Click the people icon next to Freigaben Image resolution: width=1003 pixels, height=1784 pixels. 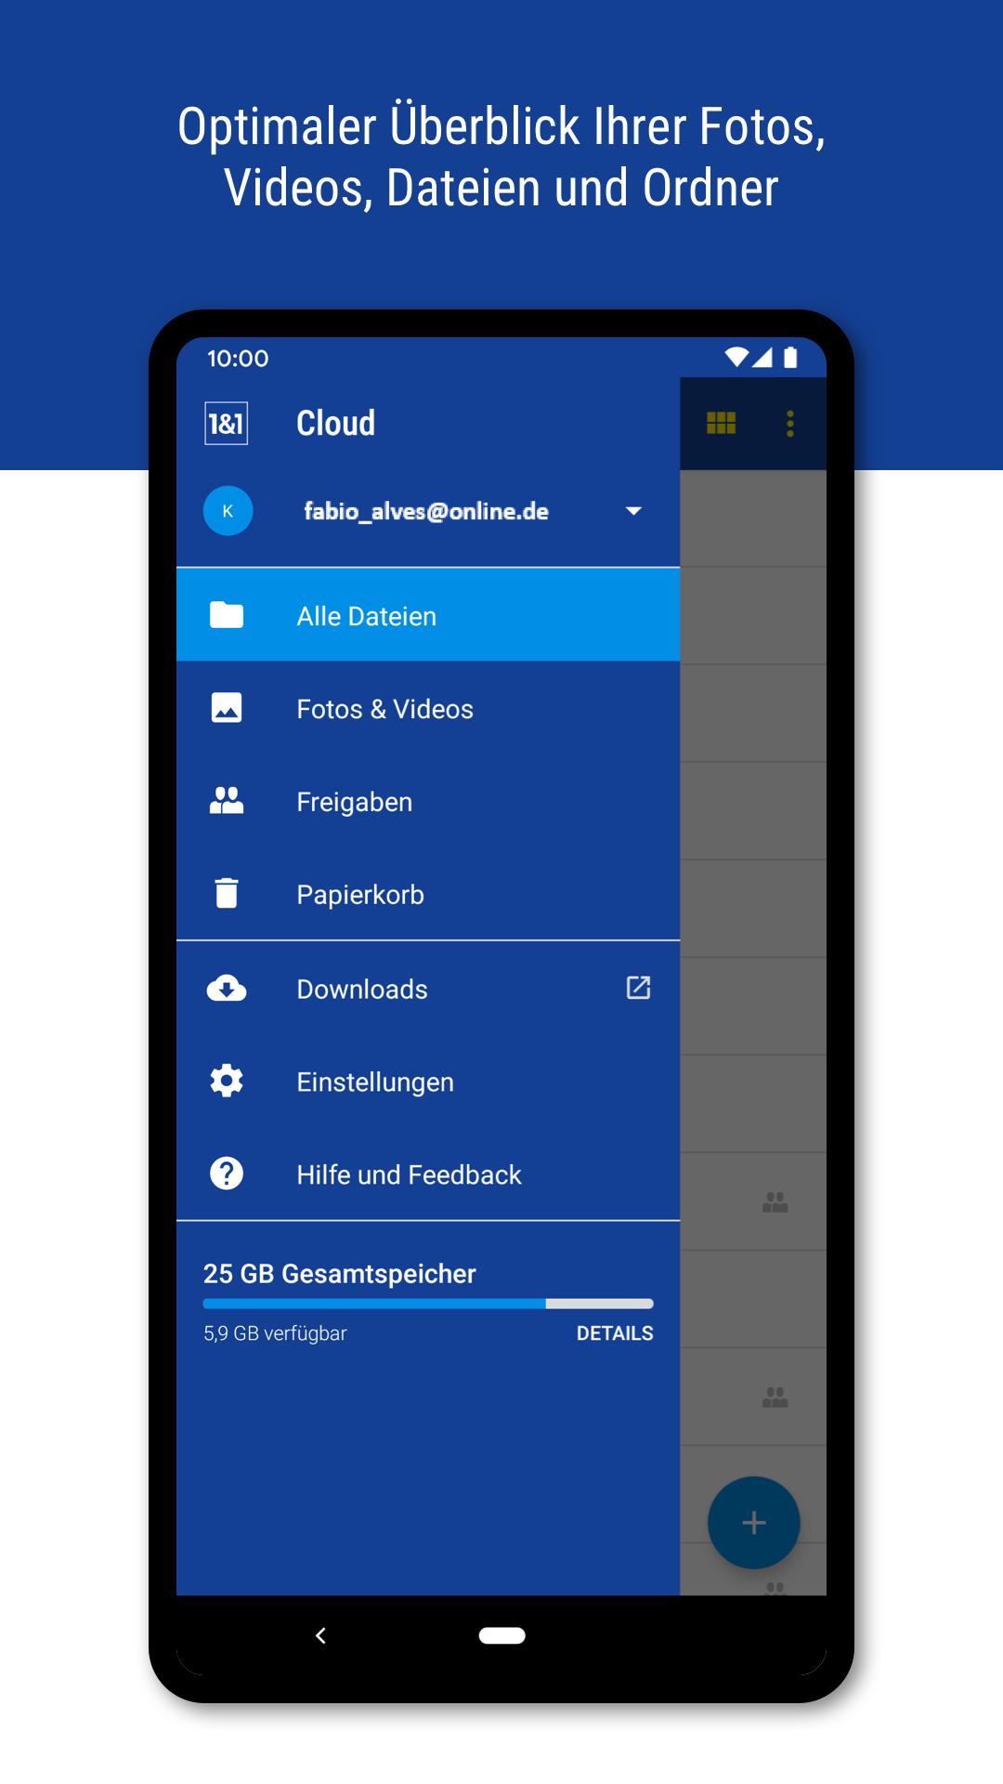227,801
